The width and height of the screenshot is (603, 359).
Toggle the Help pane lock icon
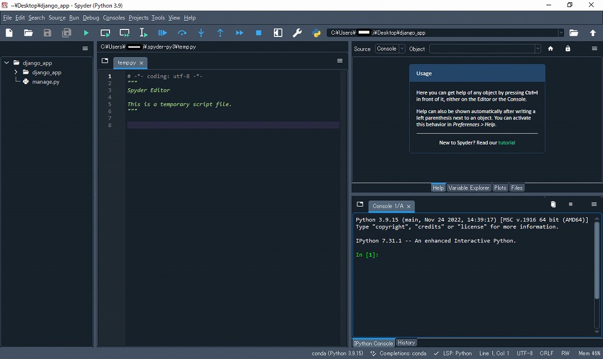point(568,49)
